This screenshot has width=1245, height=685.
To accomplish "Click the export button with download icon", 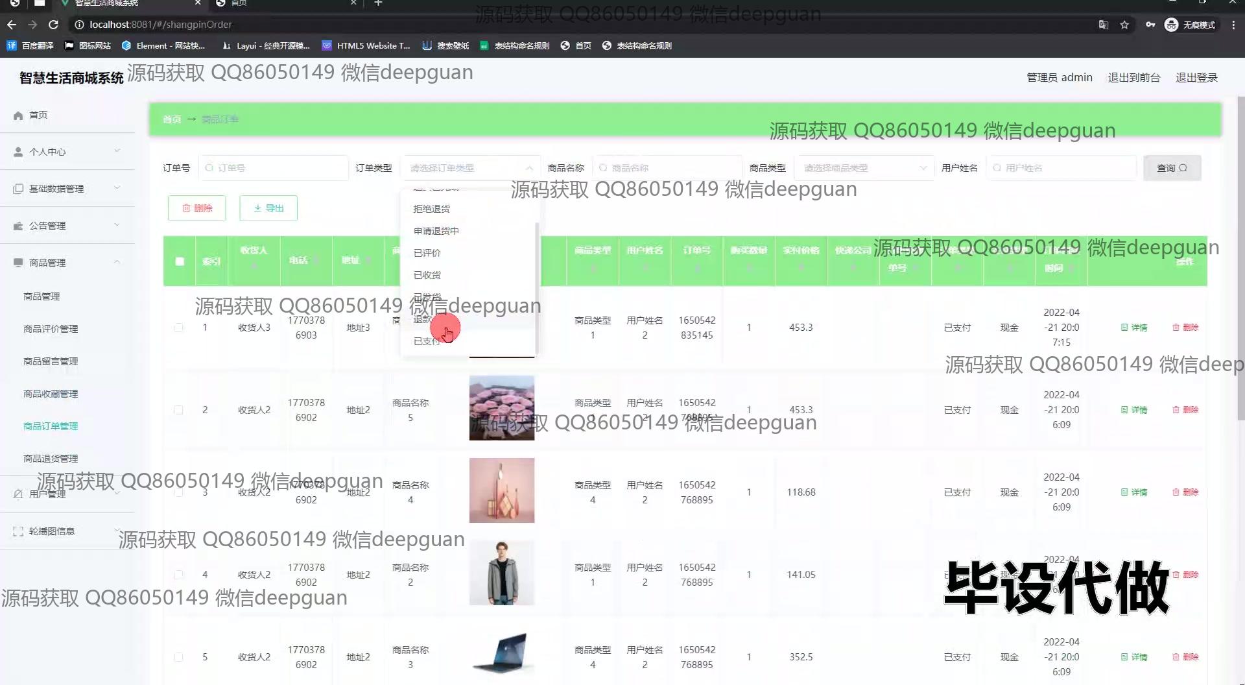I will (268, 208).
